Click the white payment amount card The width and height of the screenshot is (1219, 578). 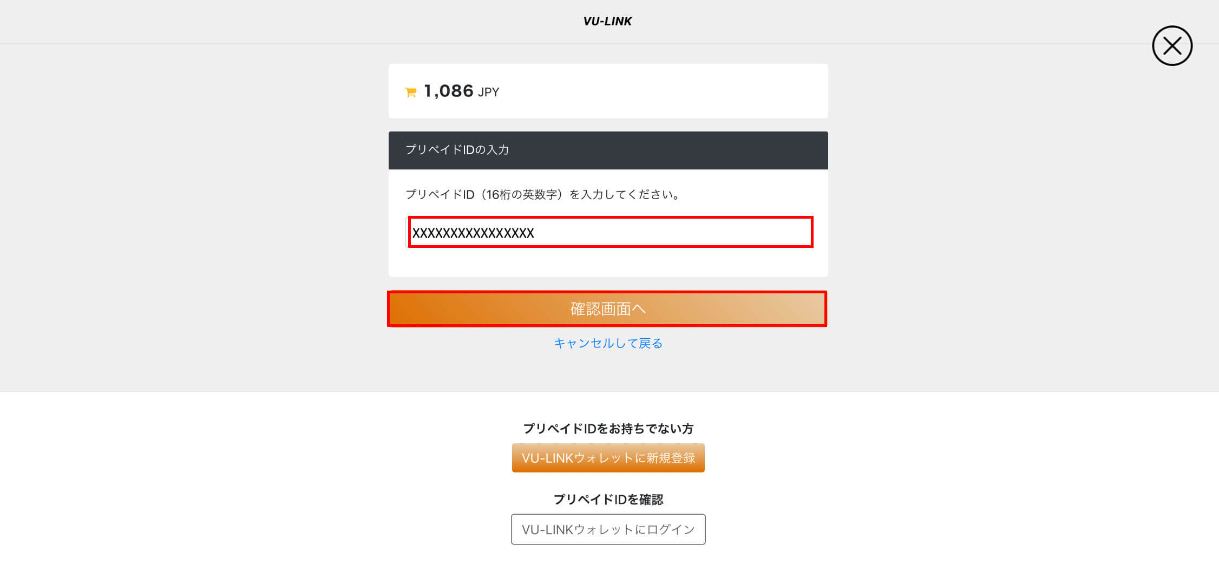point(608,91)
